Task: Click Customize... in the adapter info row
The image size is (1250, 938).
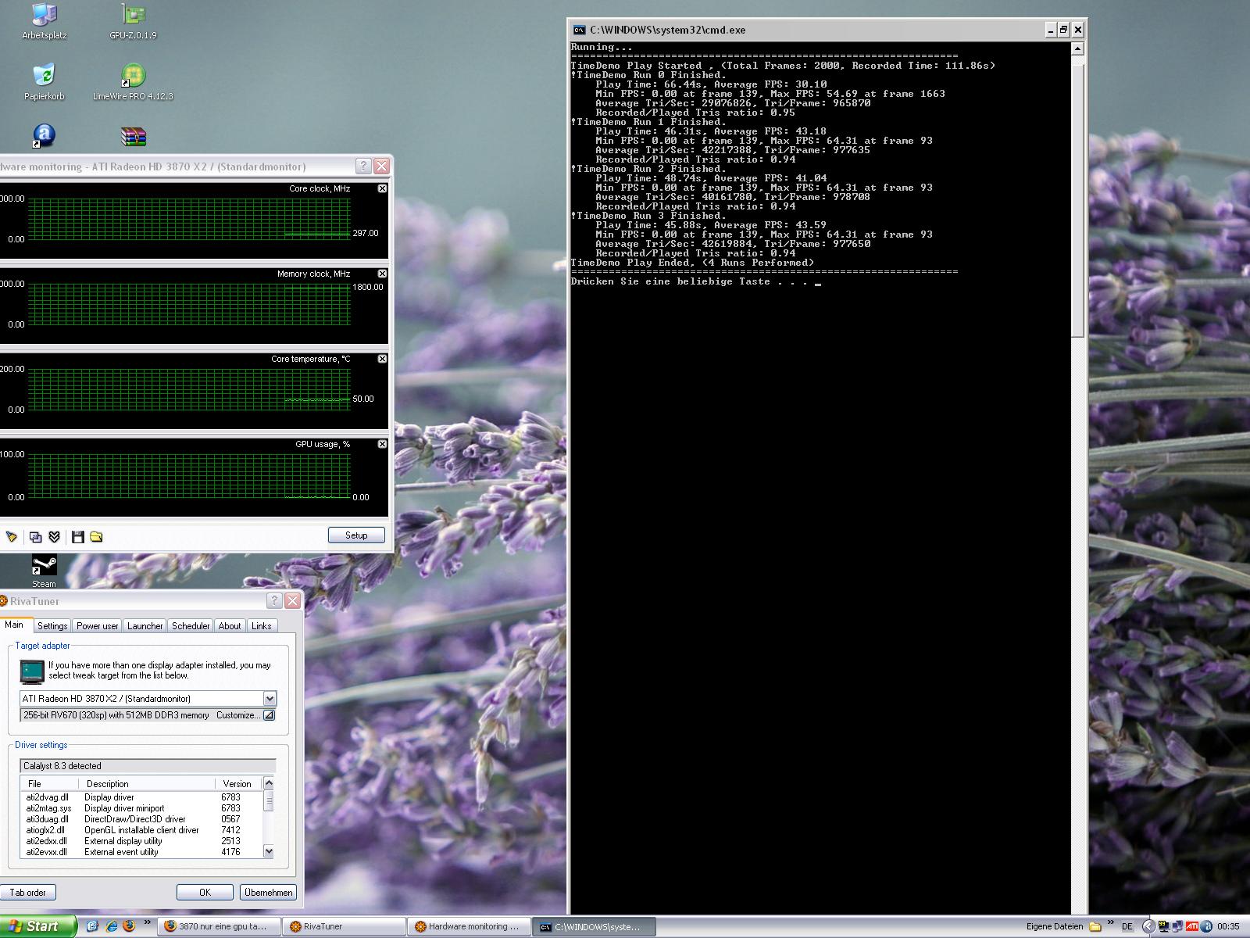Action: 237,715
